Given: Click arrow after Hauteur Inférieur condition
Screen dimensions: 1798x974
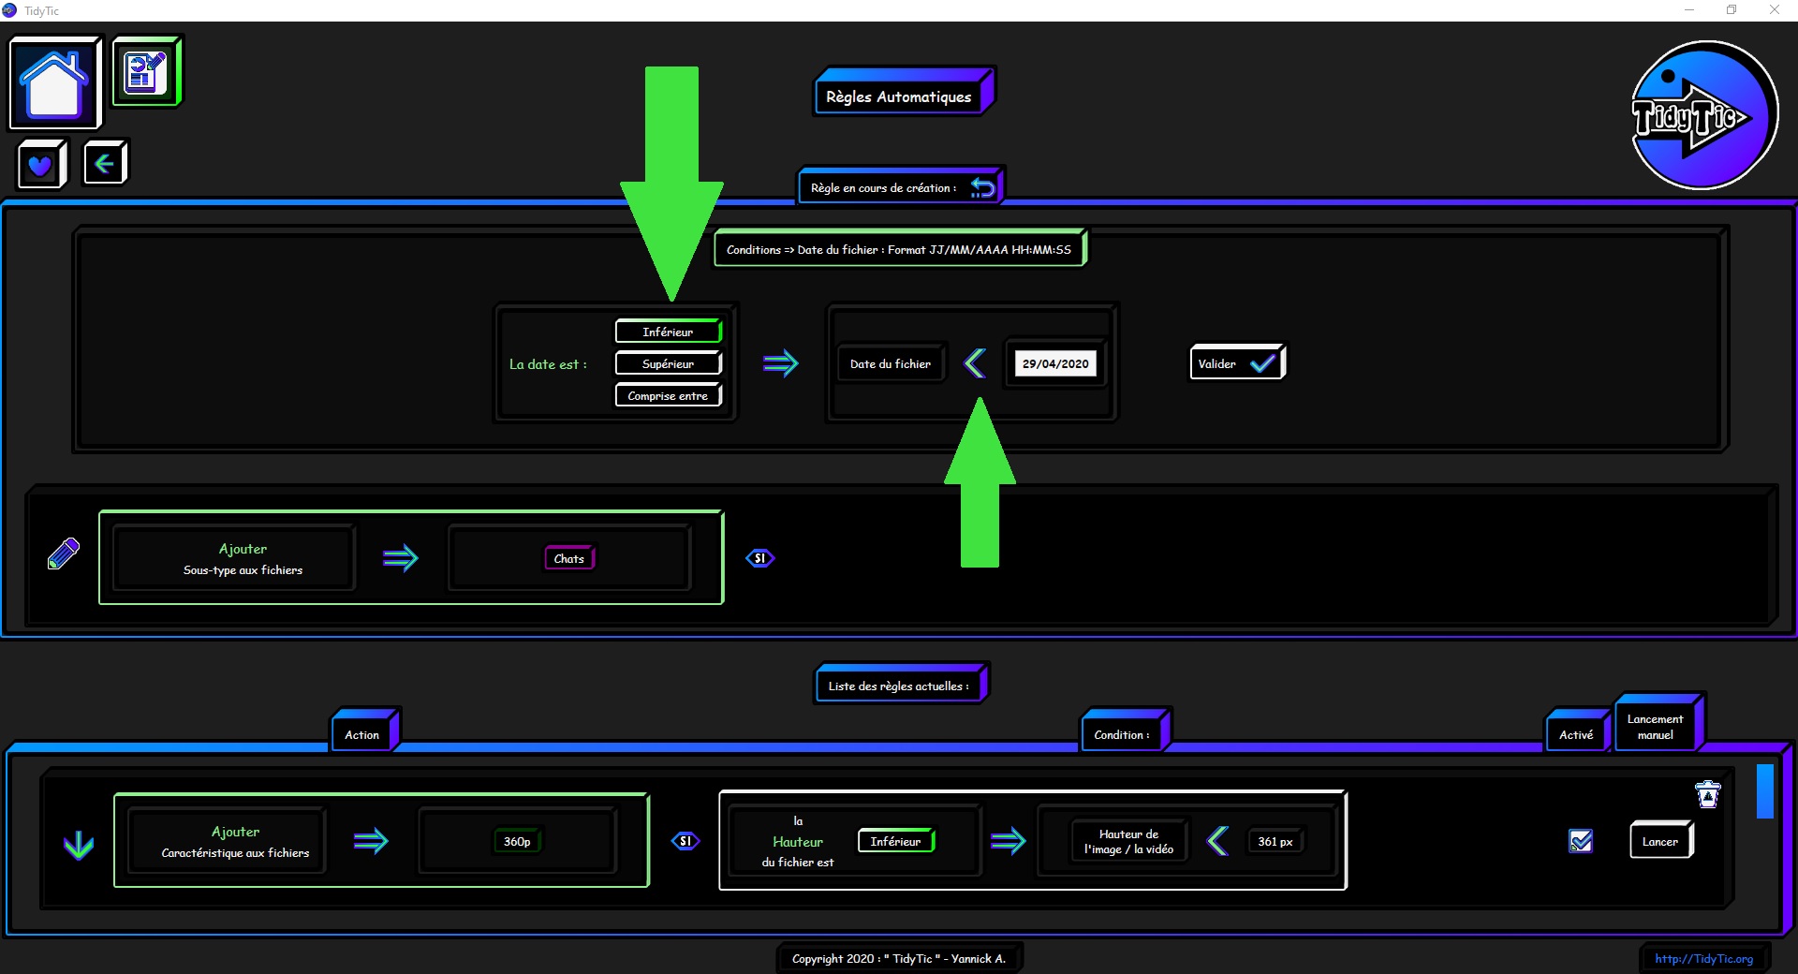Looking at the screenshot, I should [x=1008, y=841].
